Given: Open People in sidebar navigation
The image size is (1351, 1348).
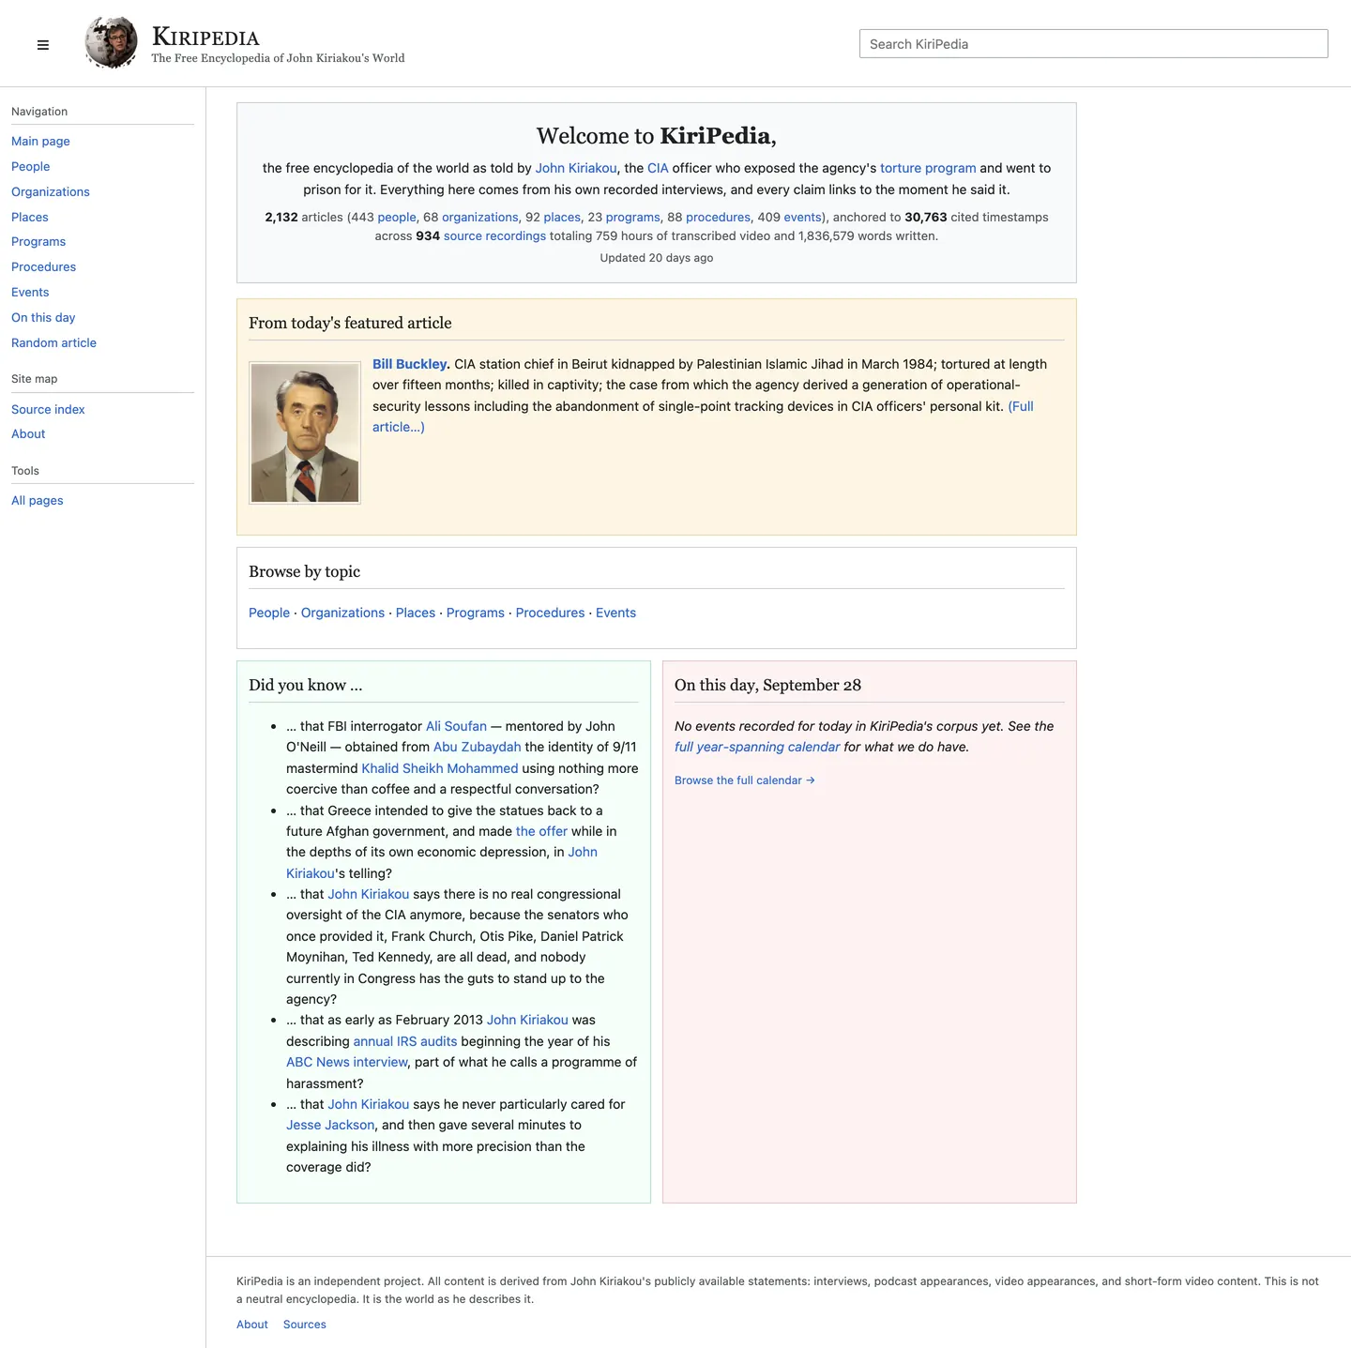Looking at the screenshot, I should 31,167.
